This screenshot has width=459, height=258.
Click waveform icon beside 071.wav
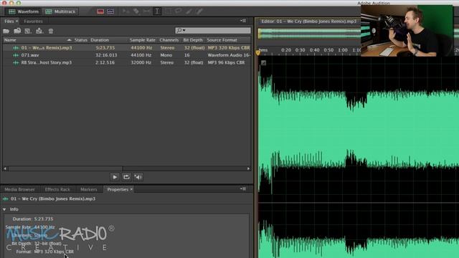[x=16, y=55]
